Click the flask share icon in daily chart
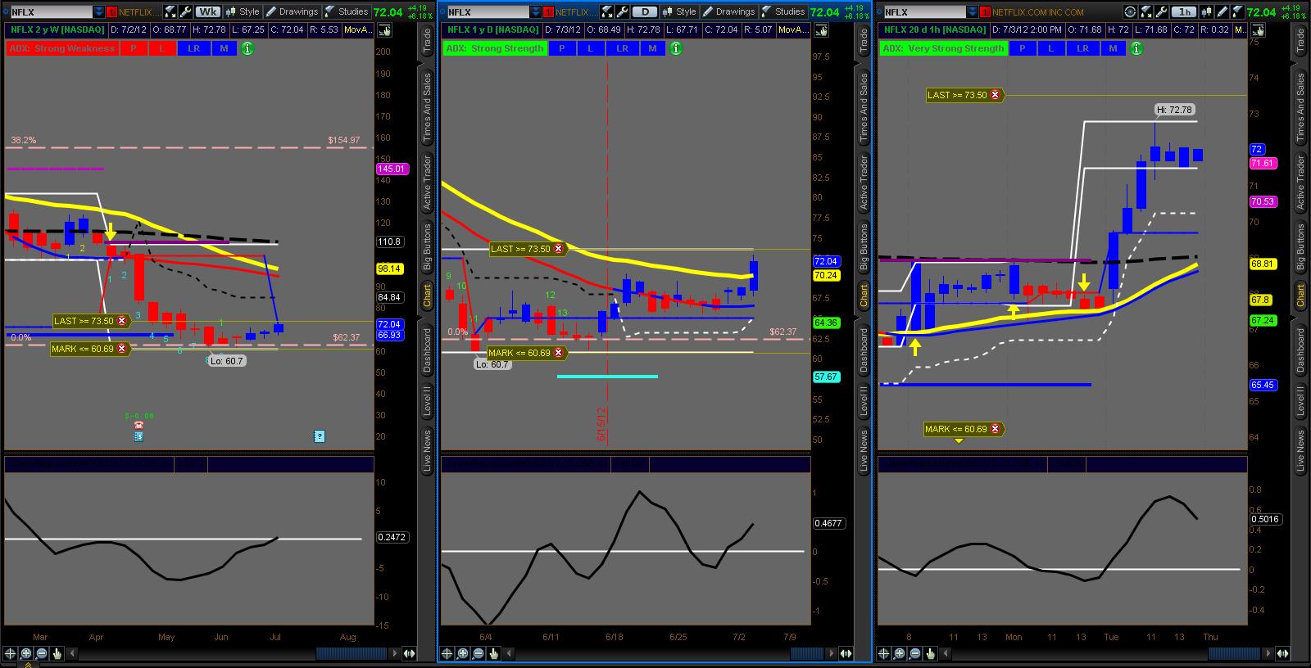 (x=606, y=11)
